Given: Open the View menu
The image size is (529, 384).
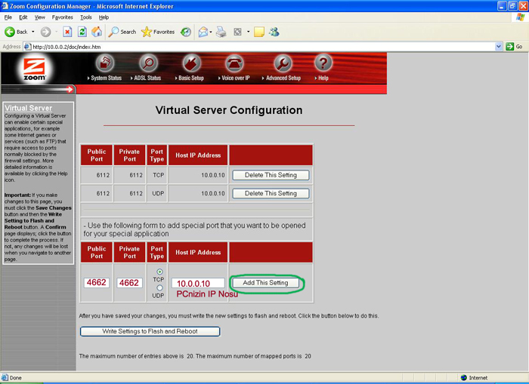Looking at the screenshot, I should pyautogui.click(x=40, y=17).
